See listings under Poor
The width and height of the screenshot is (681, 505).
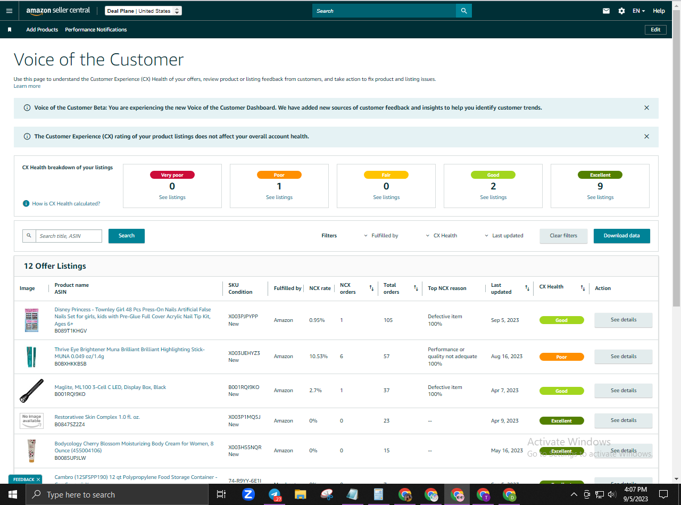[x=279, y=197]
